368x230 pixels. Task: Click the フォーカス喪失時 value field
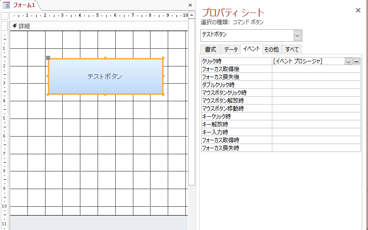click(316, 148)
